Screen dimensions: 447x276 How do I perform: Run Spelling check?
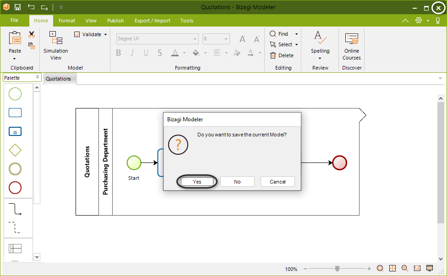[x=320, y=42]
